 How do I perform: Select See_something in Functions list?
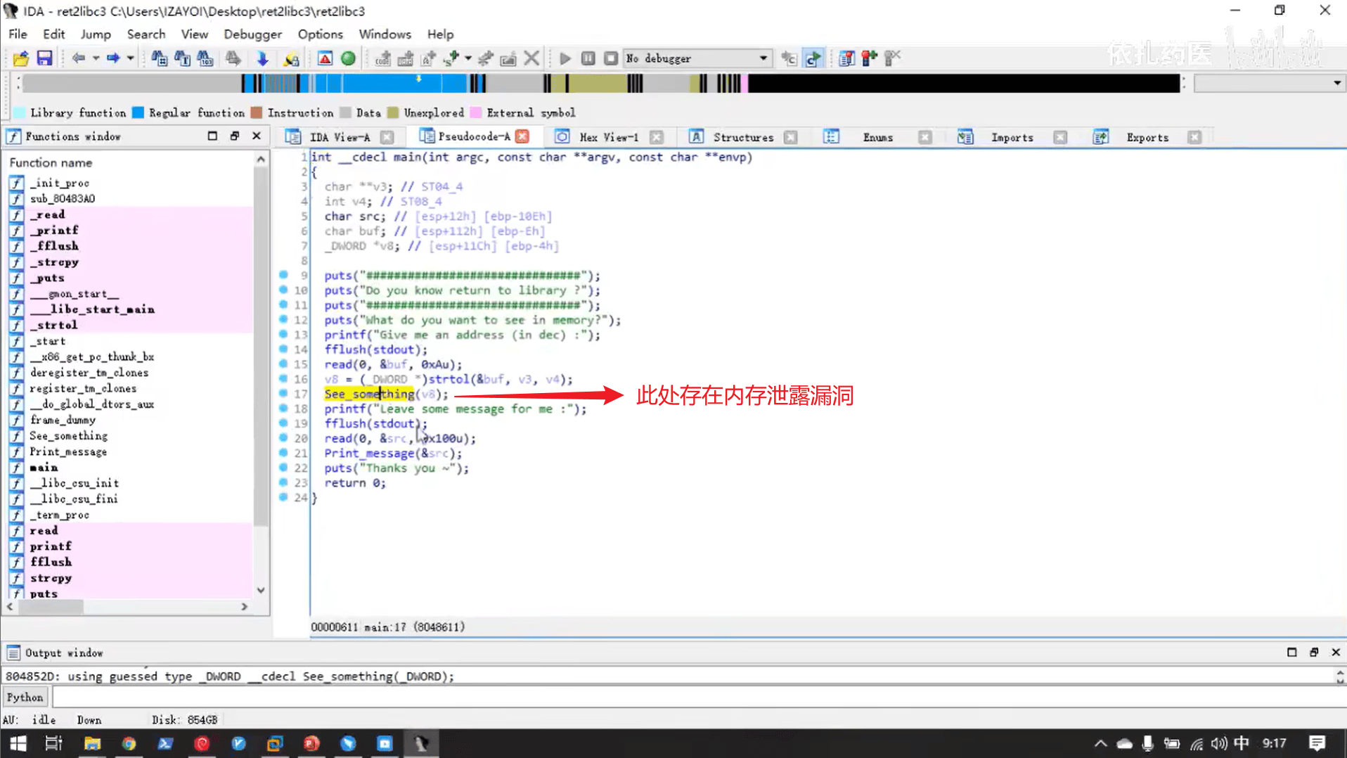click(69, 436)
